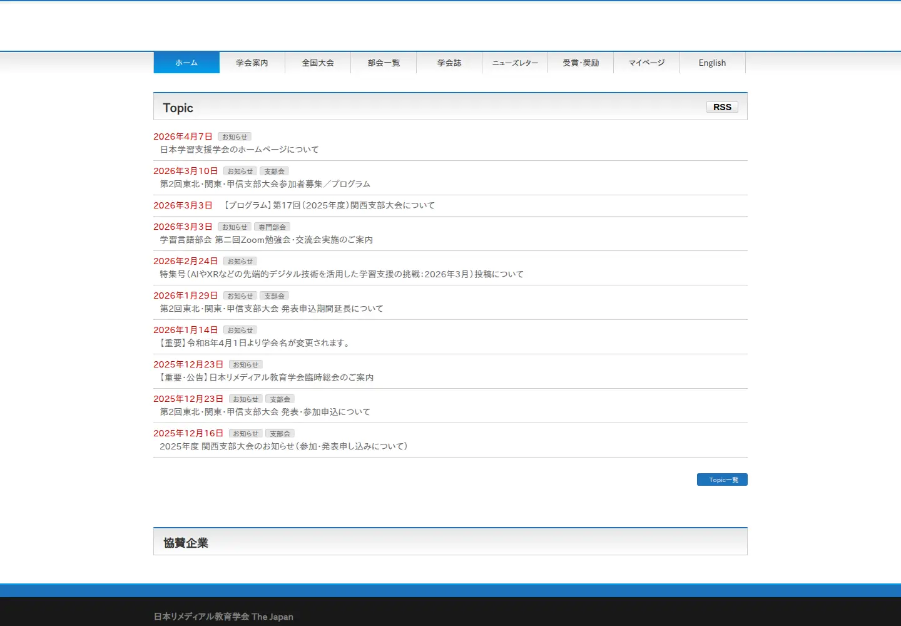The height and width of the screenshot is (626, 901).
Task: Open the ホーム navigation tab
Action: point(186,63)
